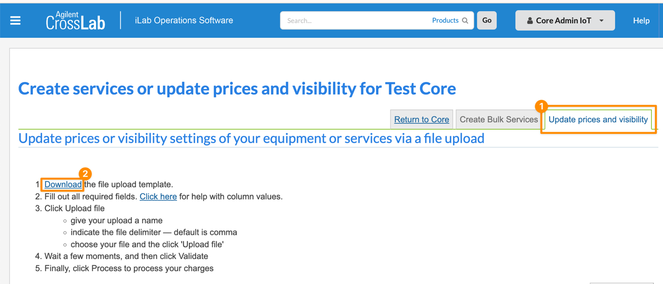Click the orange step 1 callout badge
This screenshot has width=663, height=284.
[x=542, y=106]
